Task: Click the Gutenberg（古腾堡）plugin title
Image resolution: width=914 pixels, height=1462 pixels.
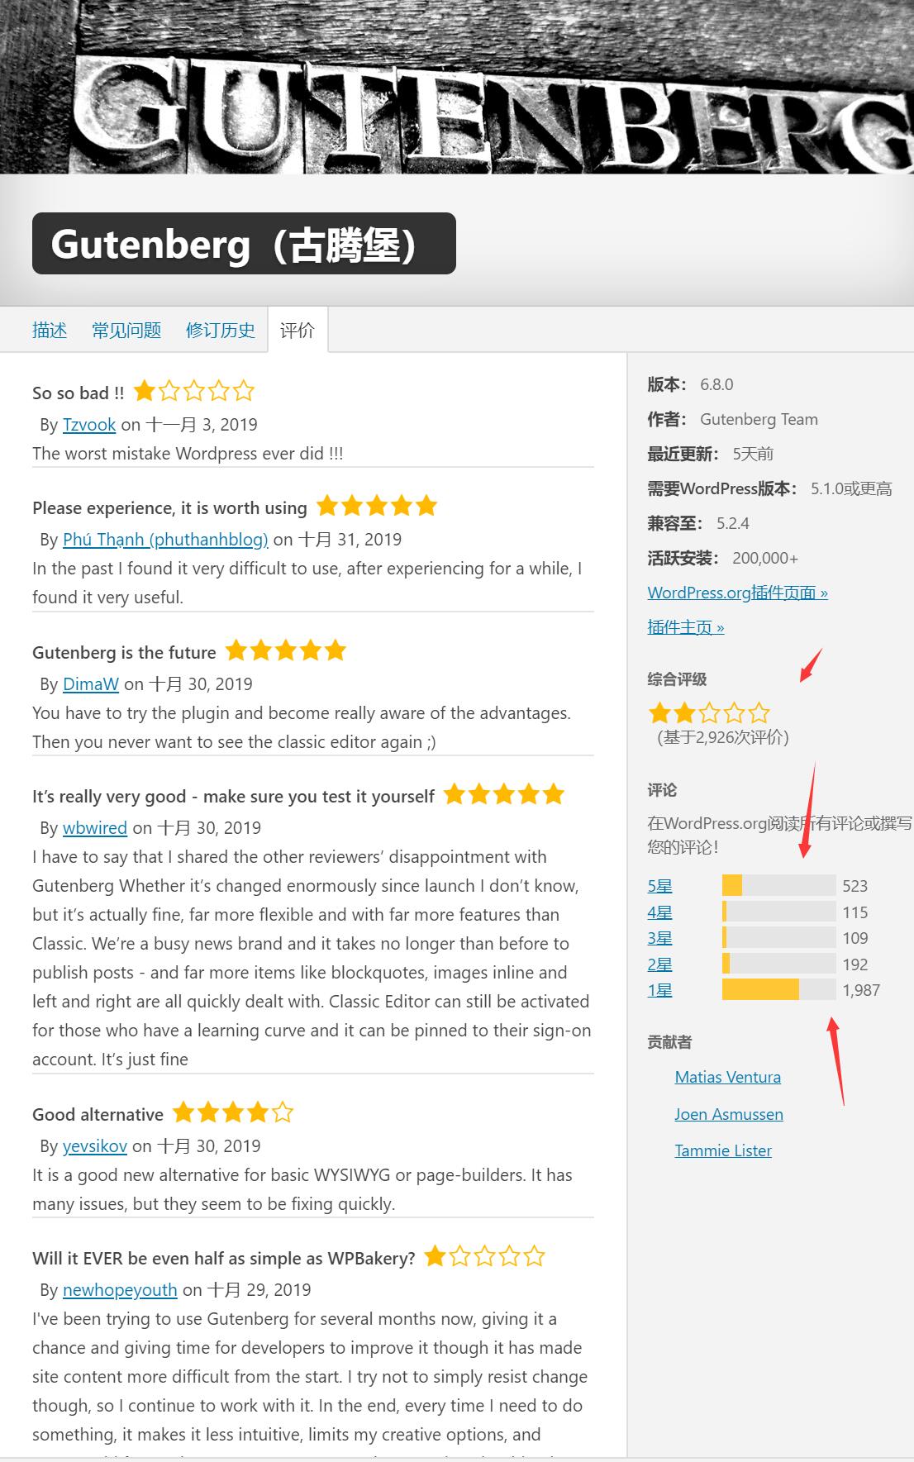Action: 244,244
